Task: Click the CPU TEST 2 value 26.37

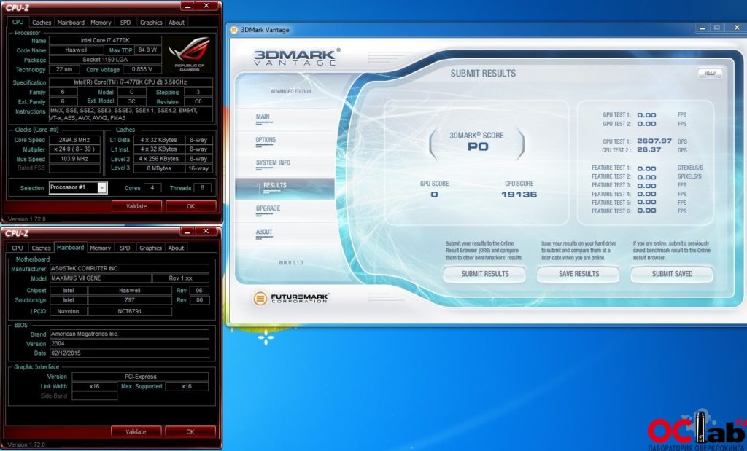Action: click(649, 149)
